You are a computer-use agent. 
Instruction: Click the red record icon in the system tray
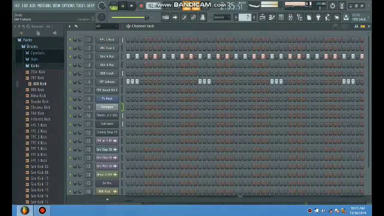(x=310, y=211)
